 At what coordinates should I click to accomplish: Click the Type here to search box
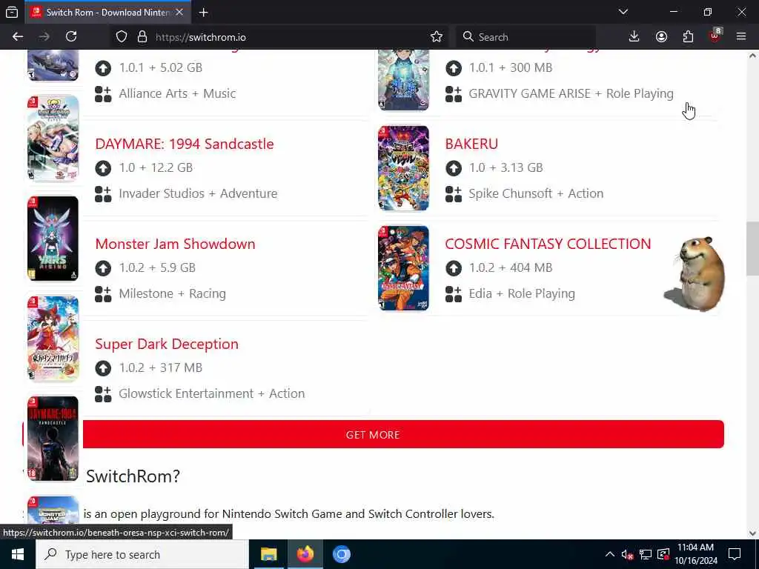tap(142, 554)
